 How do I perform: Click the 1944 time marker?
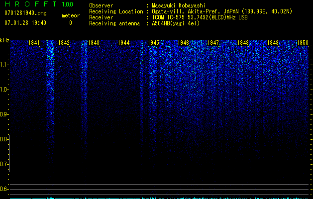pyautogui.click(x=123, y=43)
